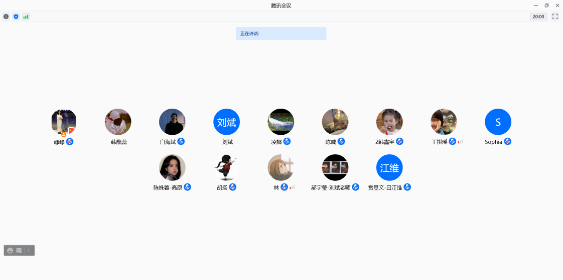Click the microphone icon beside 白海斌

tap(181, 142)
